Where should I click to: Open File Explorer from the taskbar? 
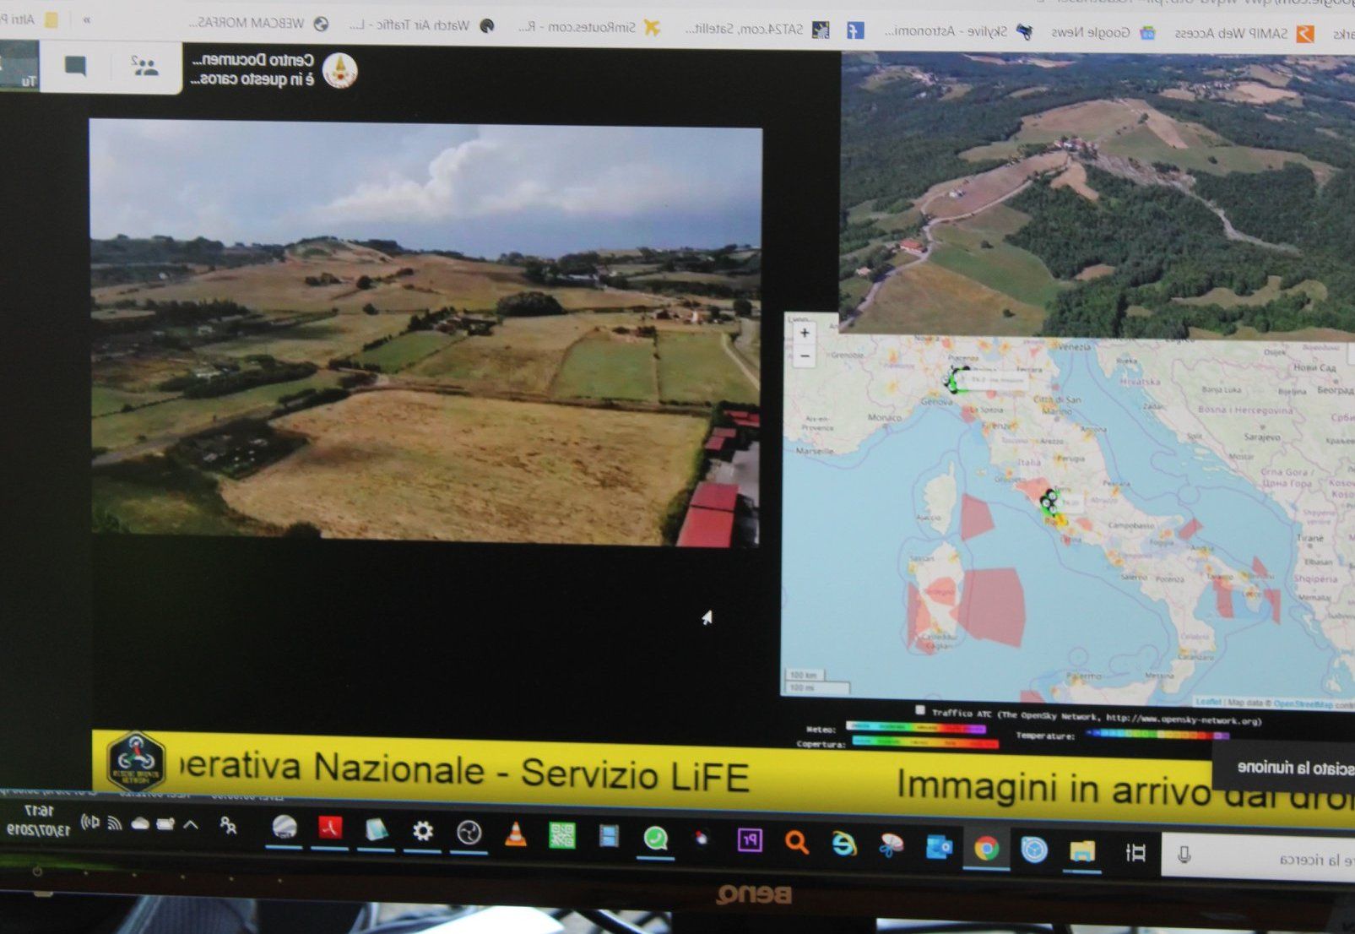point(1081,851)
